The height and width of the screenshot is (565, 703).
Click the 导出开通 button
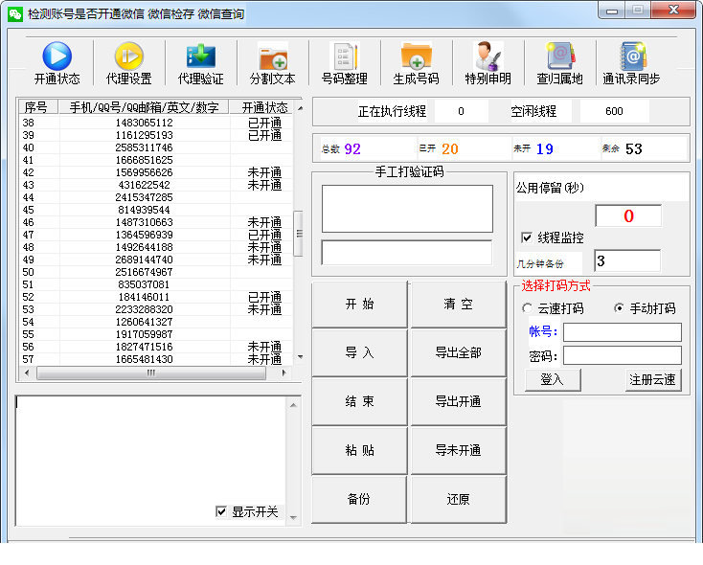pyautogui.click(x=458, y=401)
